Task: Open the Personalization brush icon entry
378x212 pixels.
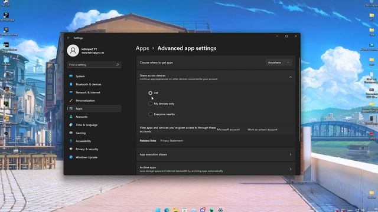Action: pyautogui.click(x=71, y=101)
